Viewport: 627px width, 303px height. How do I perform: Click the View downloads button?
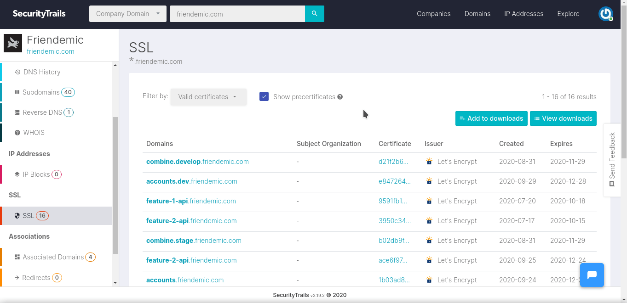click(563, 118)
